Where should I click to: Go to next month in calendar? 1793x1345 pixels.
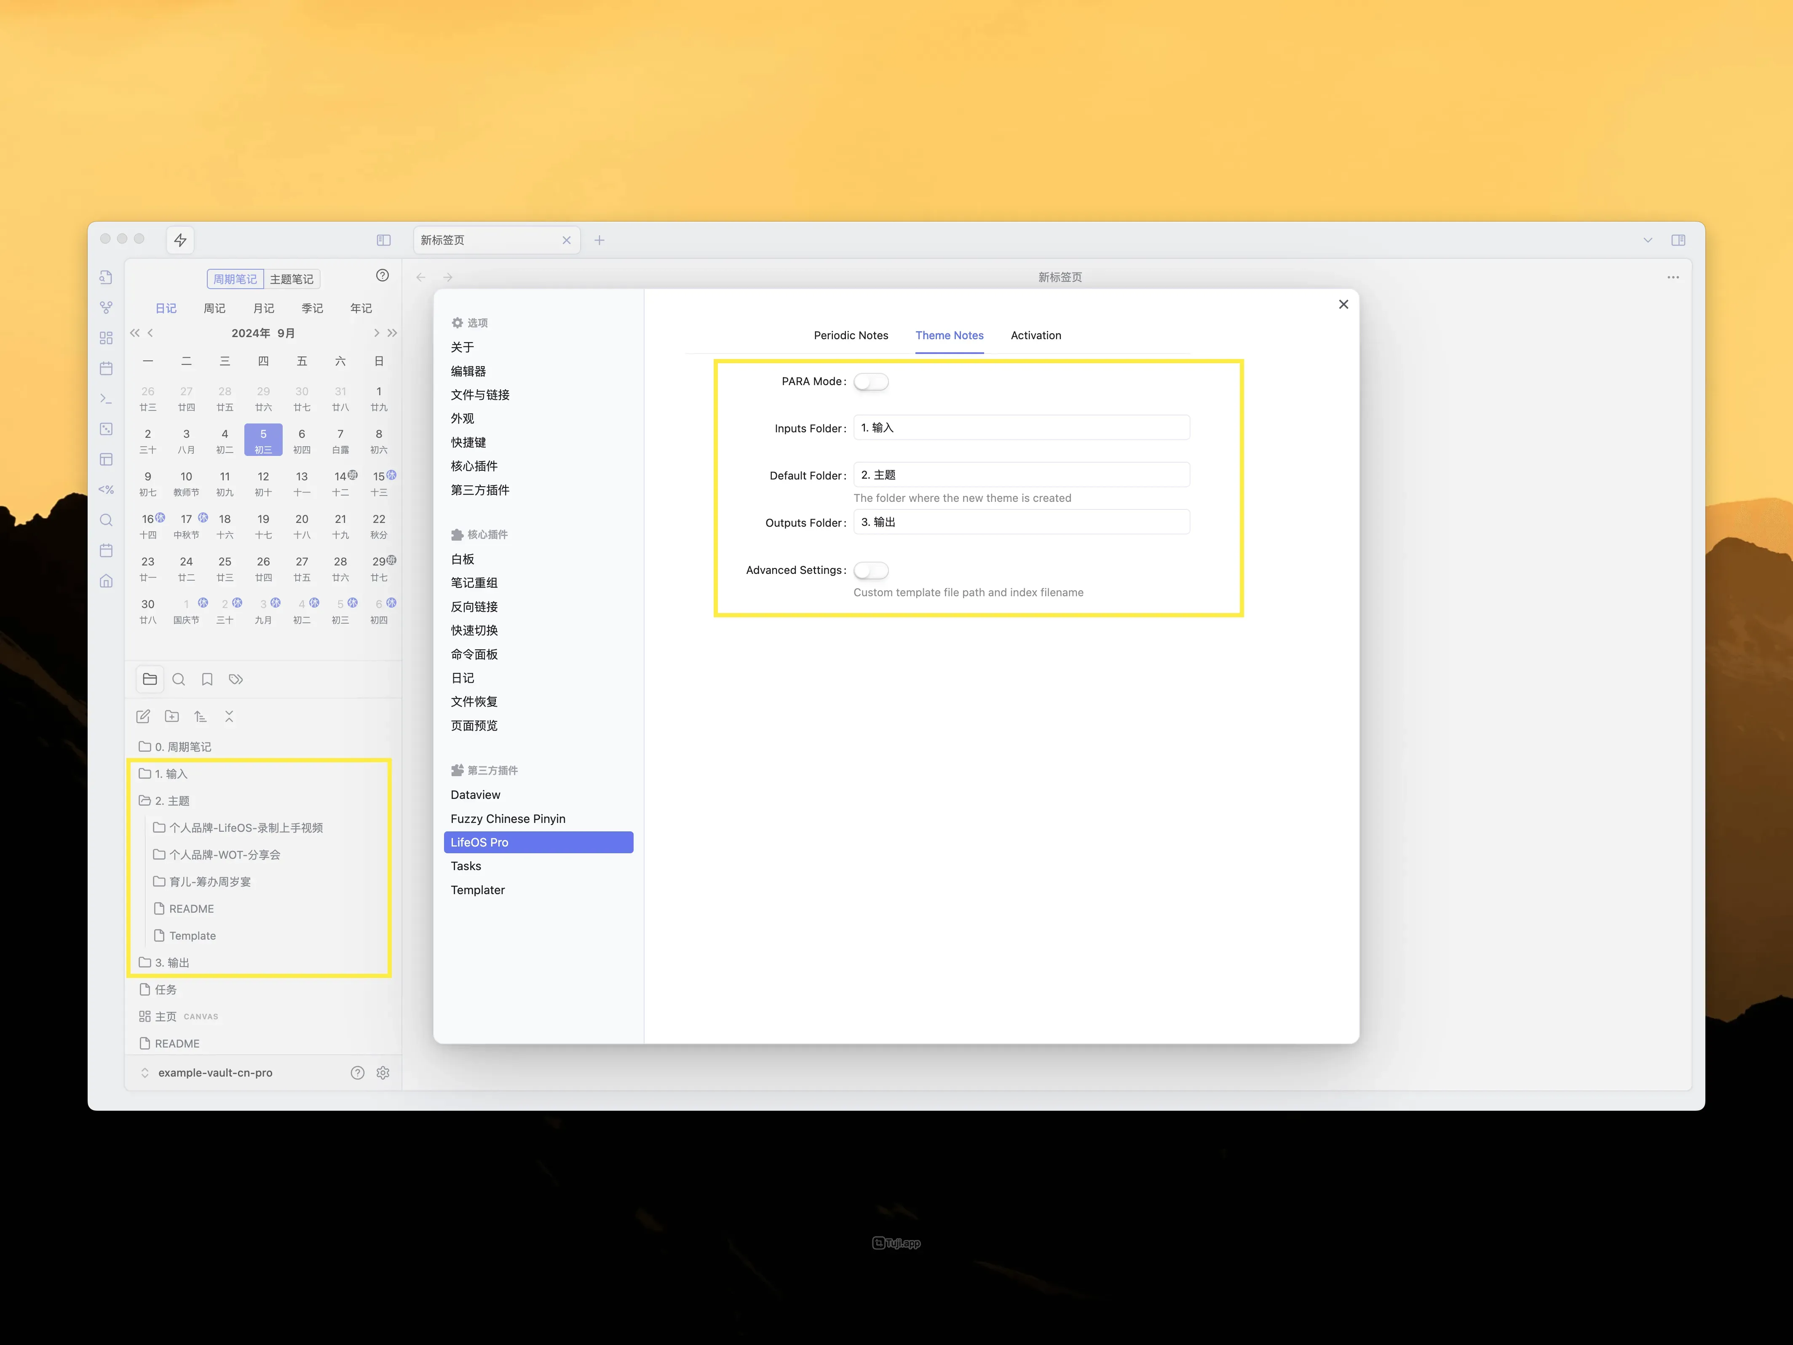point(376,333)
